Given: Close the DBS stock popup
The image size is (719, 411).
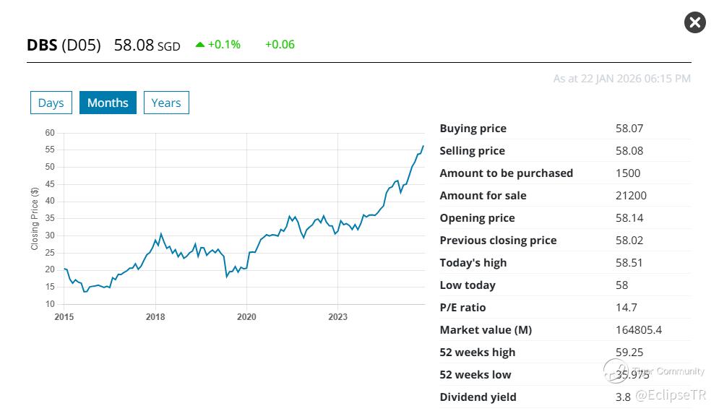Looking at the screenshot, I should 694,22.
